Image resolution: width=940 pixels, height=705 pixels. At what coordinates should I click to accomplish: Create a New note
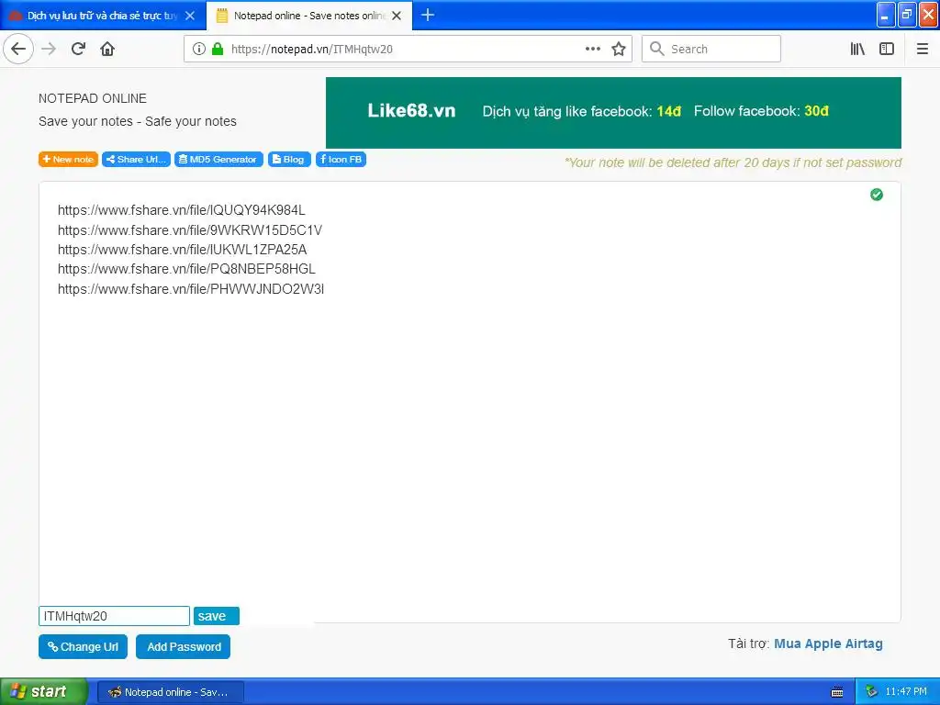pos(68,160)
